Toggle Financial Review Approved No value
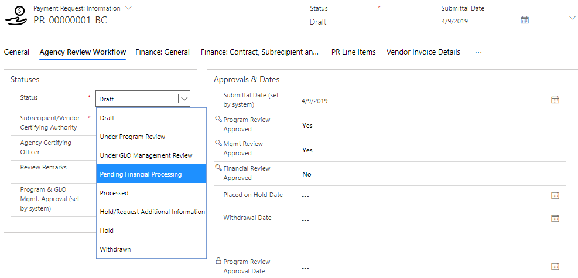The height and width of the screenshot is (278, 578). tap(307, 174)
